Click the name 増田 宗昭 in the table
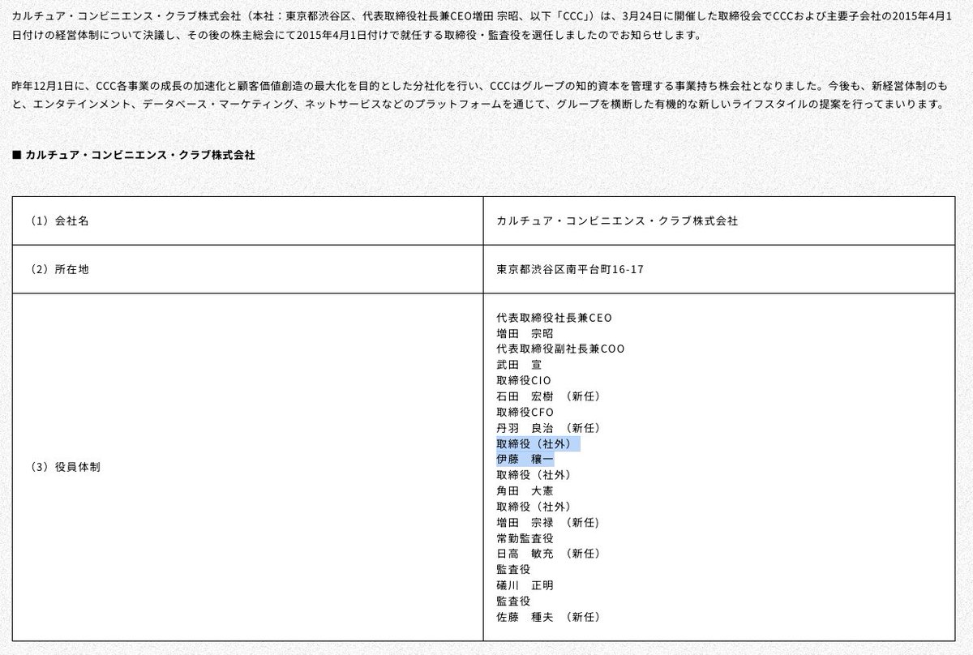 pyautogui.click(x=525, y=333)
